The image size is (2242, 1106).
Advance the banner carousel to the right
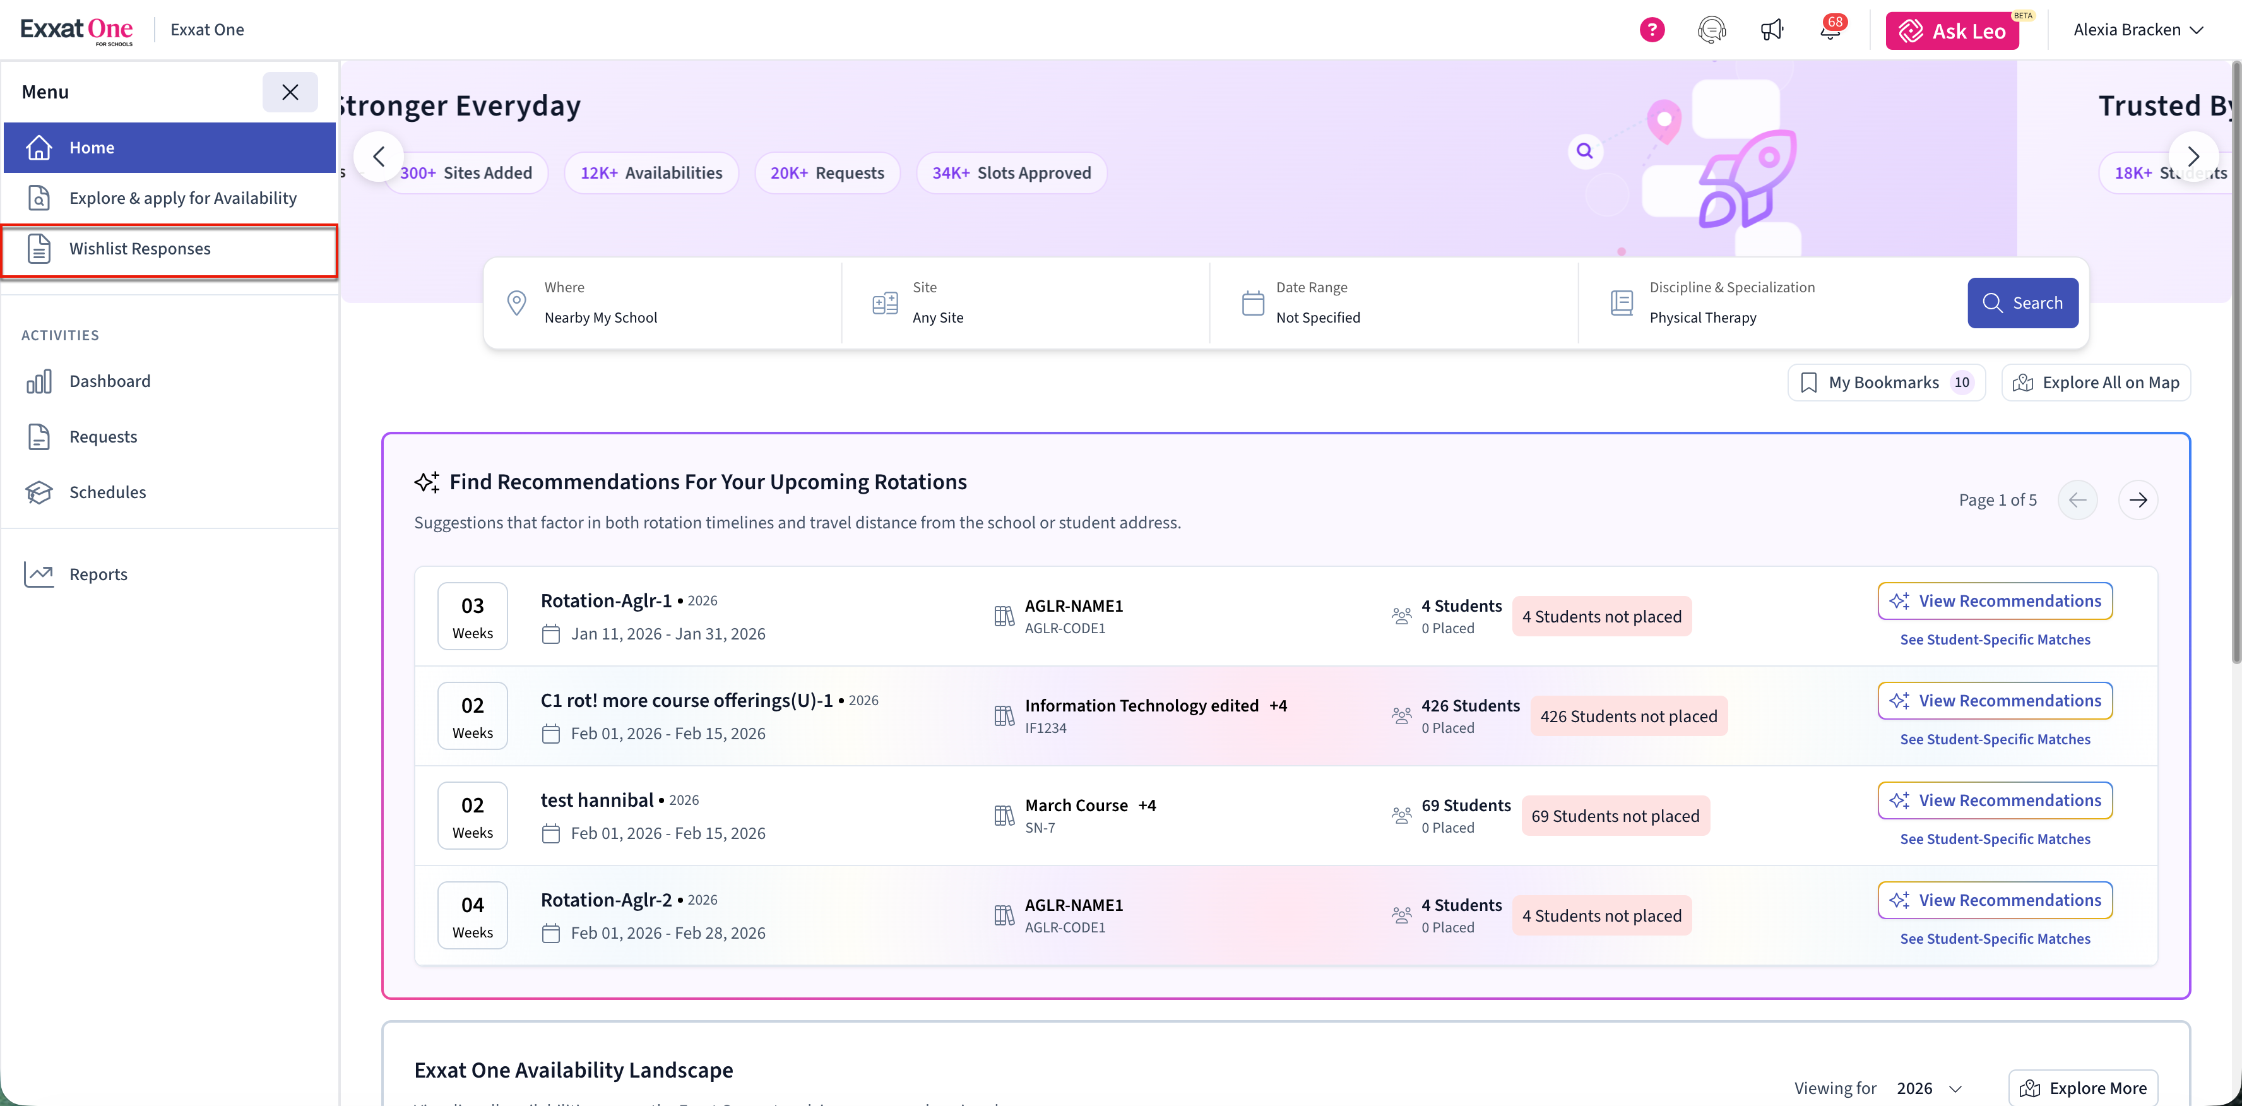tap(2192, 157)
